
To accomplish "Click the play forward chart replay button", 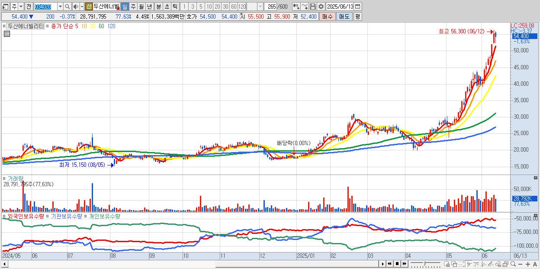I will tap(383, 264).
